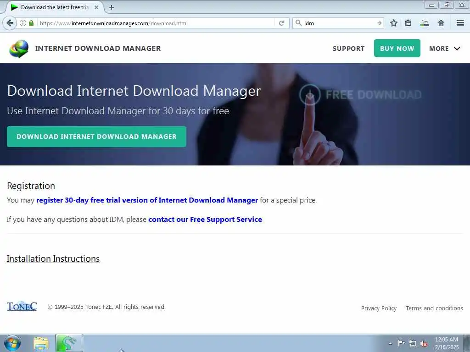Click the Tonec logo in the footer
Image resolution: width=470 pixels, height=352 pixels.
(x=22, y=306)
